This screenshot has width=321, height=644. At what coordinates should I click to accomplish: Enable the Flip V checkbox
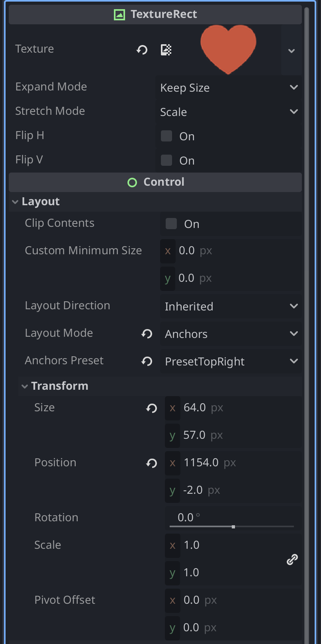pyautogui.click(x=166, y=161)
